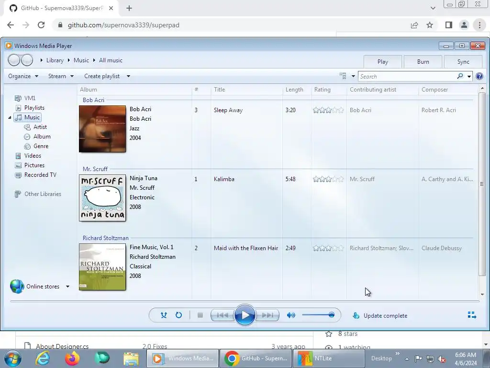Open Recorded TV in navigation pane
This screenshot has height=368, width=490.
pyautogui.click(x=36, y=175)
